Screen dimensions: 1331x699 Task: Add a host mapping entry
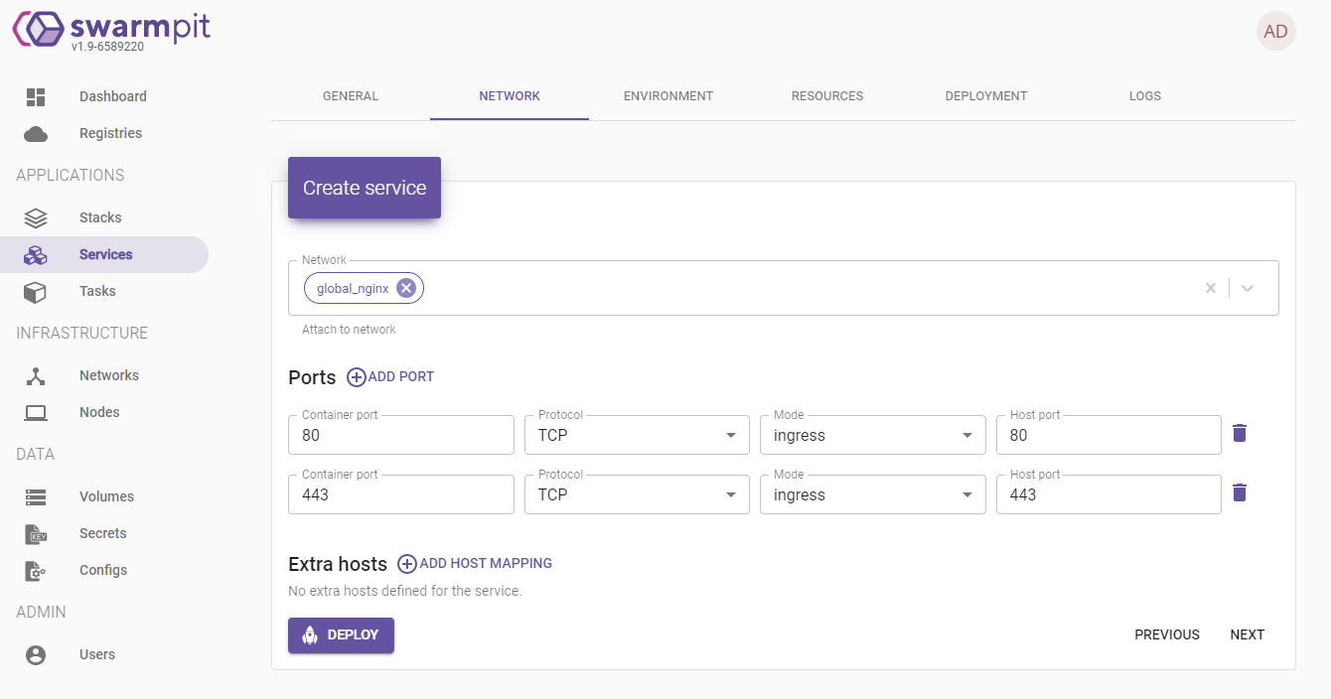[475, 564]
